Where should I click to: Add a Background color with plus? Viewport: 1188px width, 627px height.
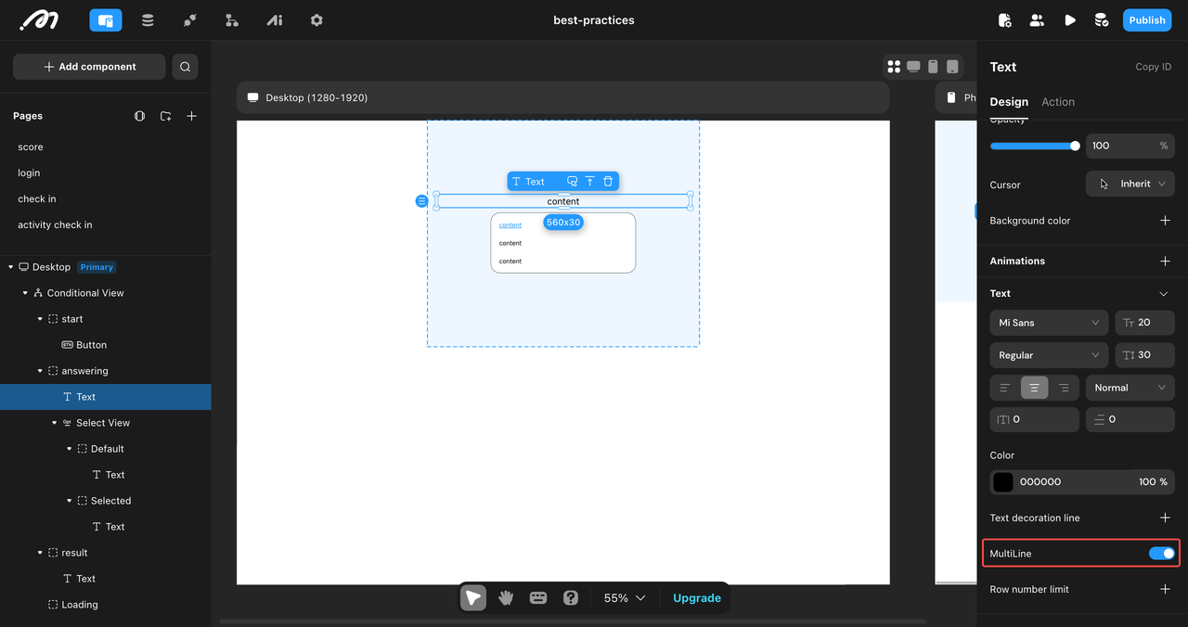(1165, 221)
